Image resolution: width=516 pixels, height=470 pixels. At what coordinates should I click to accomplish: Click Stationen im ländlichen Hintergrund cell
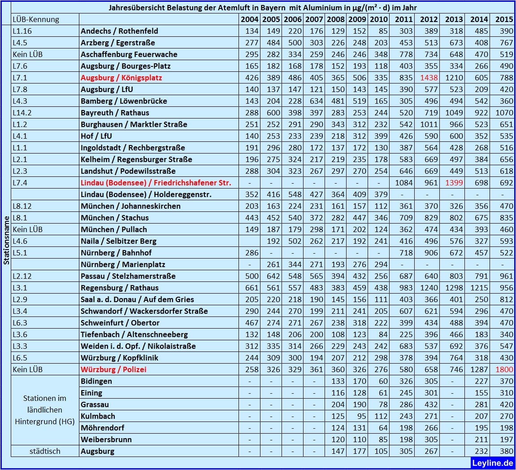tap(45, 410)
